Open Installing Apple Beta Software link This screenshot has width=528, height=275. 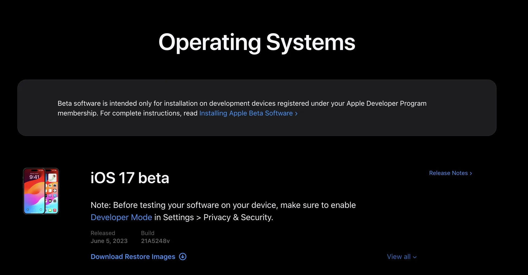tap(248, 113)
